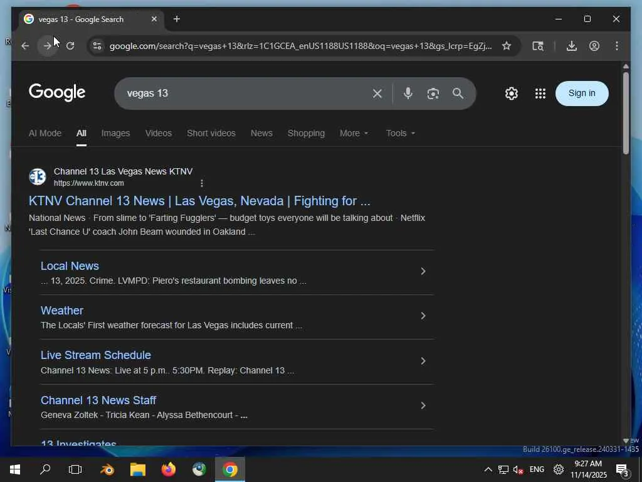Screen dimensions: 642x482
Task: Reload the Google search page
Action: coord(70,46)
